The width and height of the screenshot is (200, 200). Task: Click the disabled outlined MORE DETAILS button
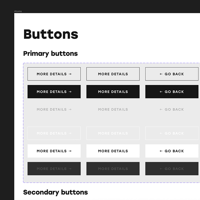pyautogui.click(x=113, y=133)
